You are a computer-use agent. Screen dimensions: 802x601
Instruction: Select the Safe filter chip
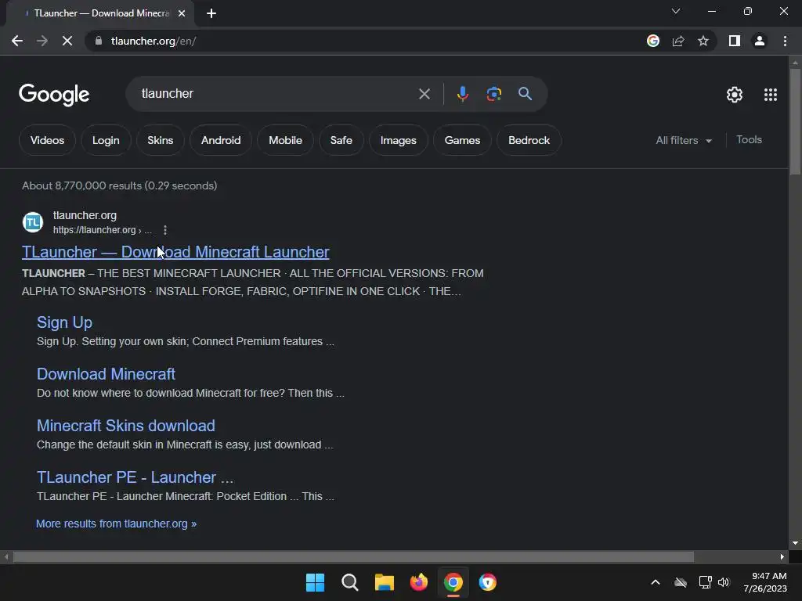(341, 140)
